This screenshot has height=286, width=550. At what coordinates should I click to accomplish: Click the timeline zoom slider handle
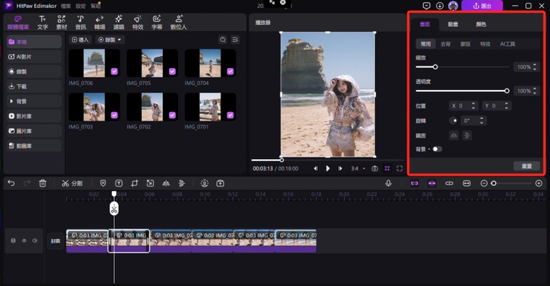494,183
